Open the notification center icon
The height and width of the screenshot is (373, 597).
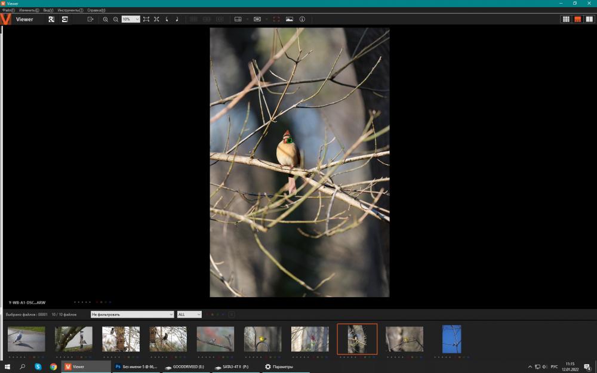pyautogui.click(x=587, y=367)
